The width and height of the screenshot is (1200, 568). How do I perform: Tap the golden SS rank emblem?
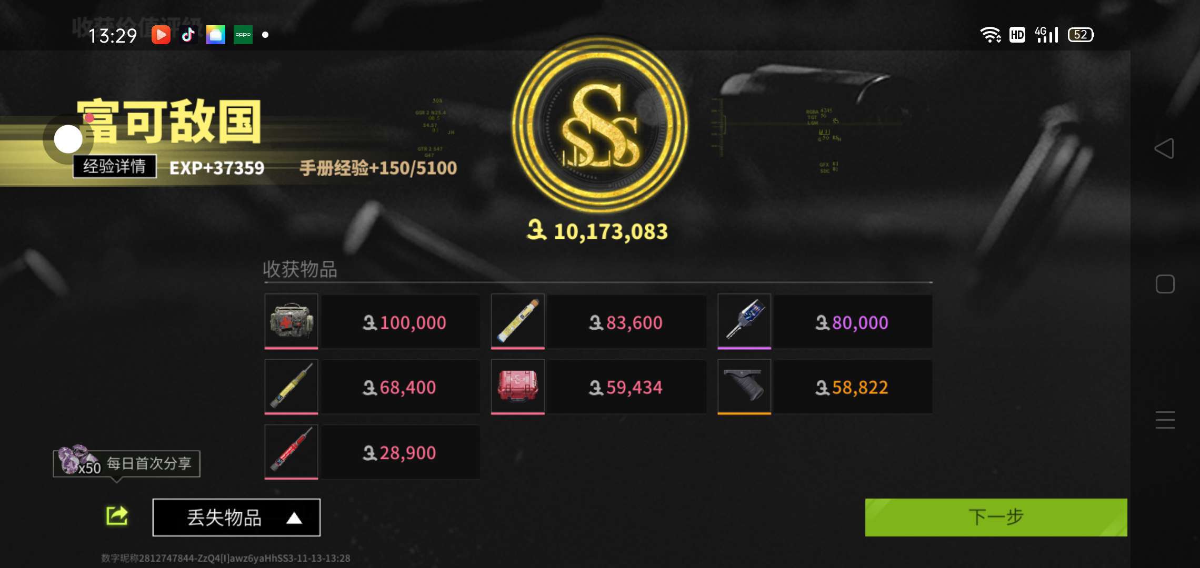[x=599, y=125]
